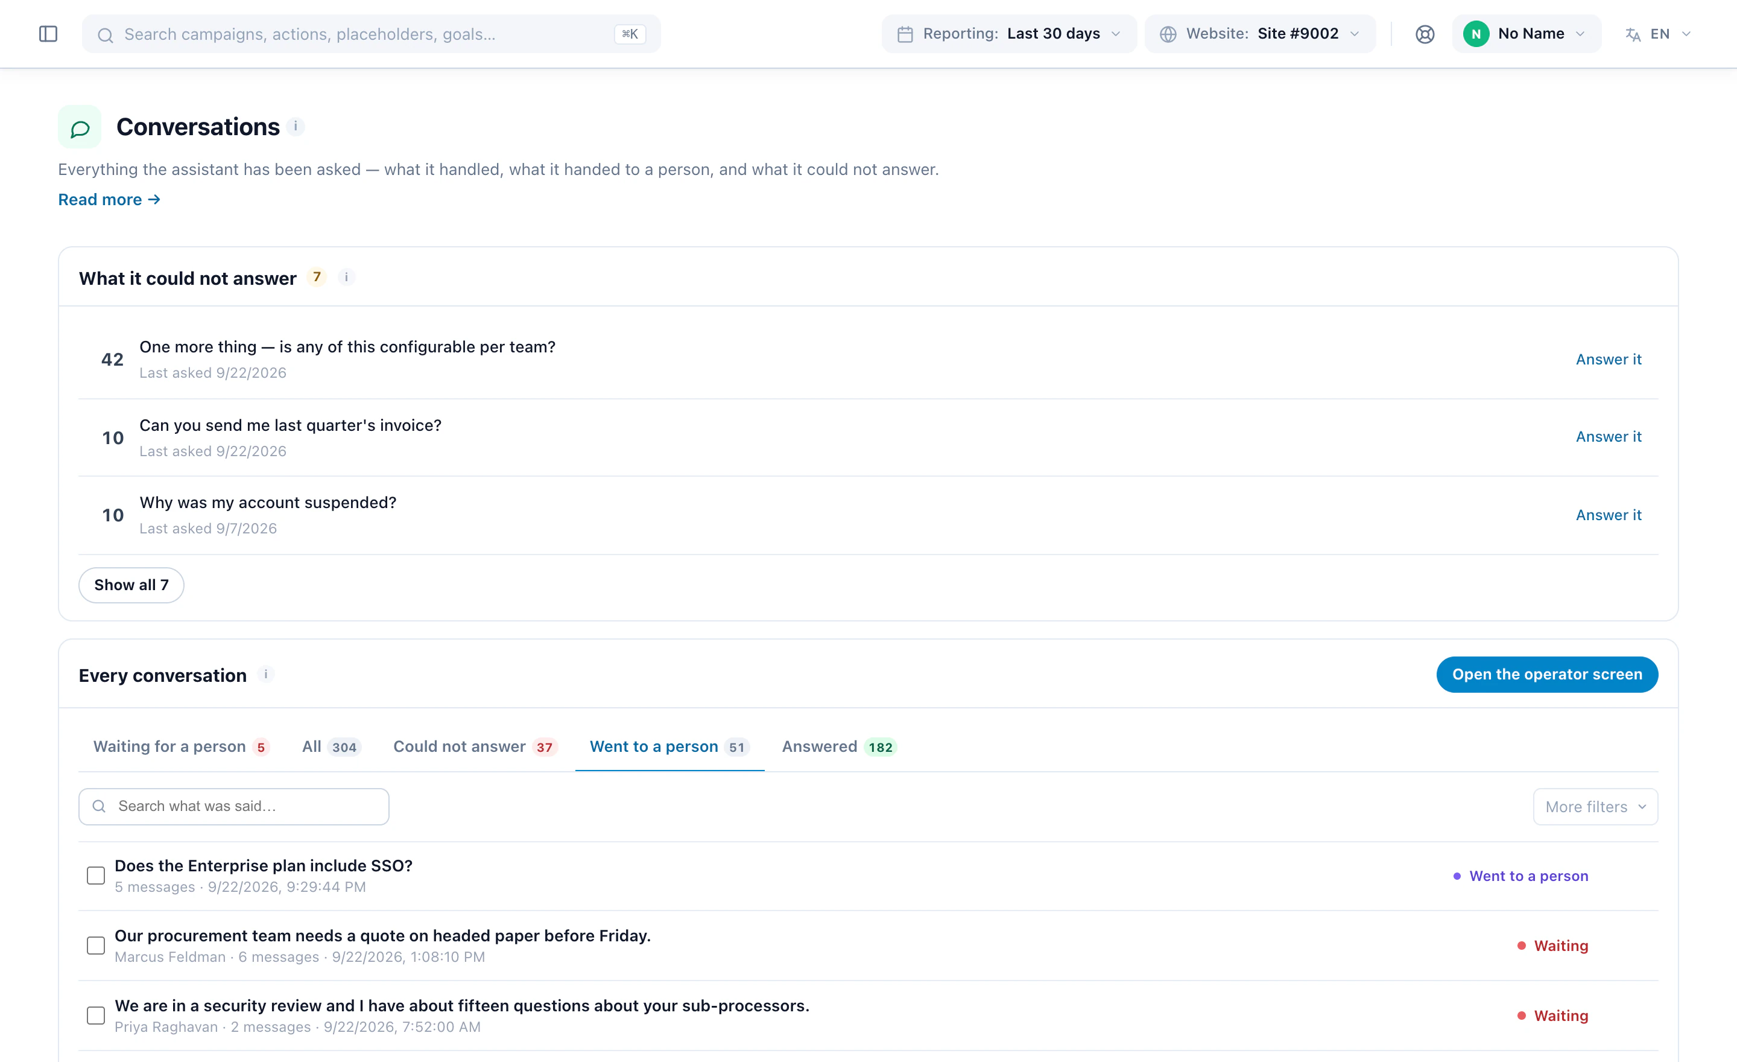Select checkbox for security review conversation
The height and width of the screenshot is (1062, 1737).
coord(96,1015)
